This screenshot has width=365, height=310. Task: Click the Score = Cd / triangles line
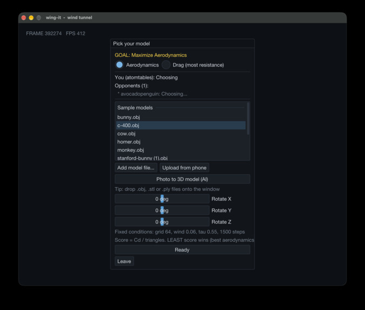[184, 240]
